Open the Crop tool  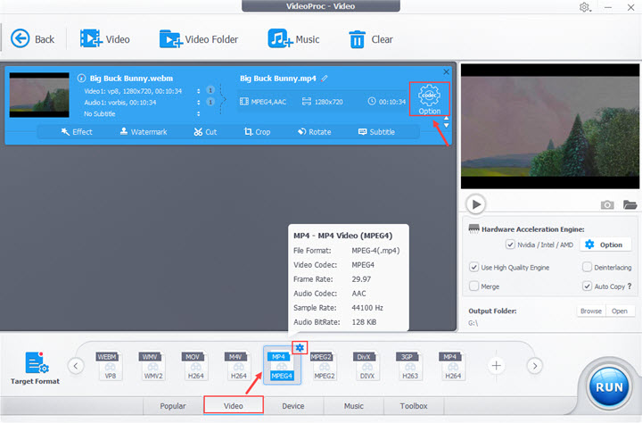point(257,132)
